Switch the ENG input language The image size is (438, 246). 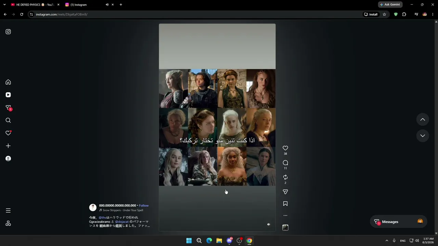403,241
